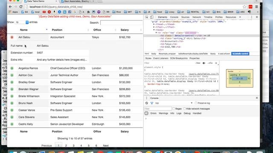Toggle the element color format icon

point(204,63)
